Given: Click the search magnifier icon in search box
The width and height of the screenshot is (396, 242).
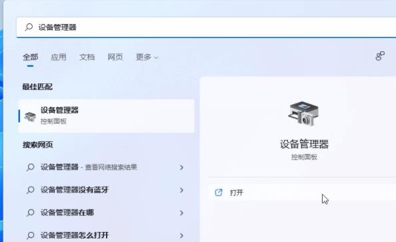Looking at the screenshot, I should point(29,27).
